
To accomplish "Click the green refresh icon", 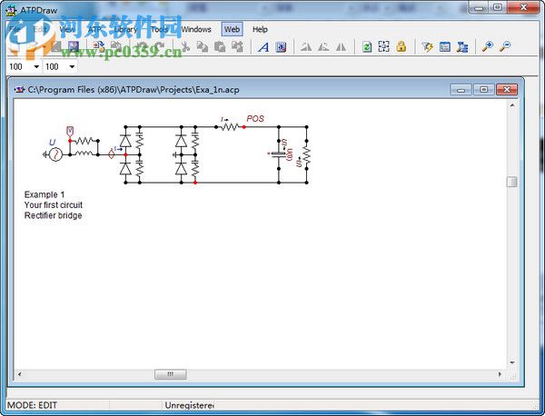I will (367, 47).
